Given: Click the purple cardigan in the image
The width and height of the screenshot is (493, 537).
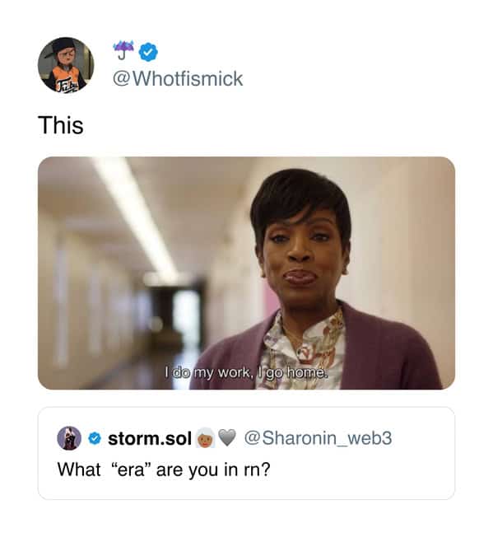Looking at the screenshot, I should coord(387,353).
